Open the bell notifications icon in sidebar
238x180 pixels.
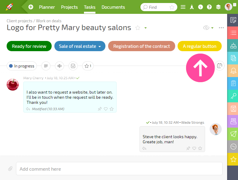pyautogui.click(x=233, y=71)
